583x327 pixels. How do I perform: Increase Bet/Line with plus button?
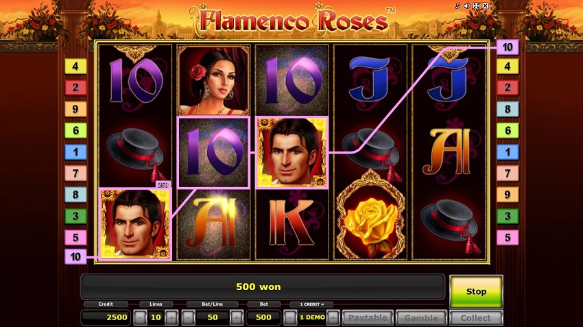[237, 317]
